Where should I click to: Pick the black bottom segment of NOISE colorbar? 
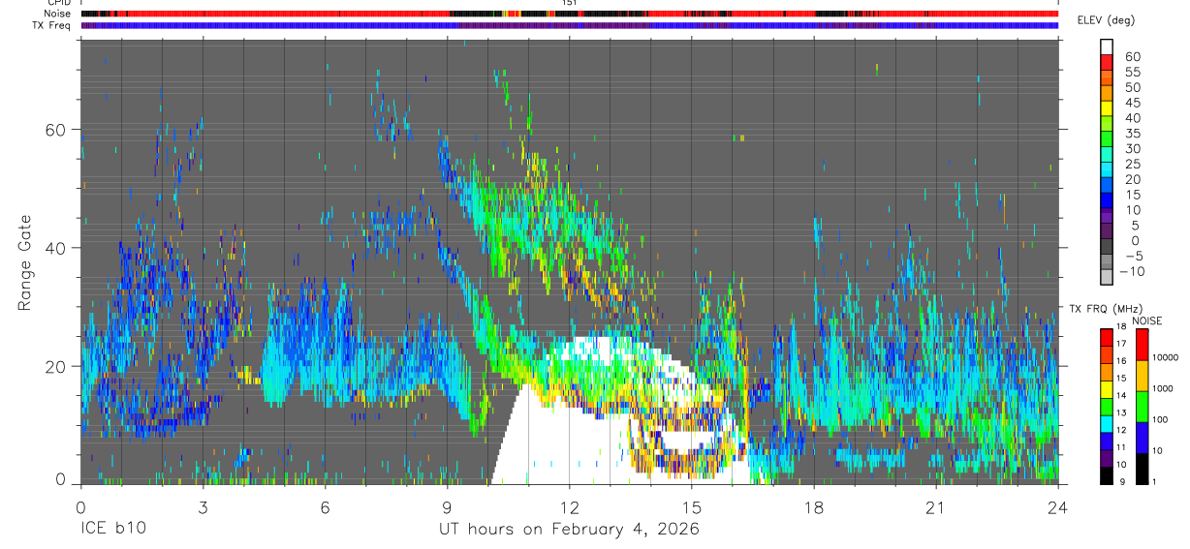(1143, 469)
